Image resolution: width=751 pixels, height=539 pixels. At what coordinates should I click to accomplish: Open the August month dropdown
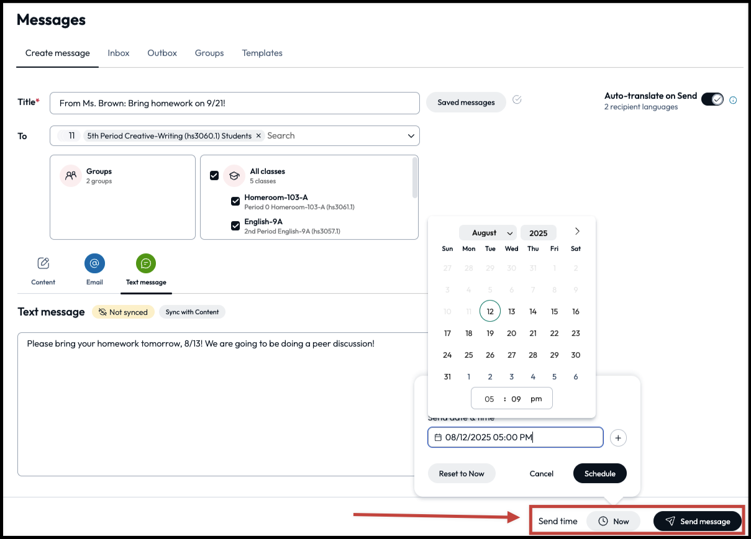[x=488, y=233]
